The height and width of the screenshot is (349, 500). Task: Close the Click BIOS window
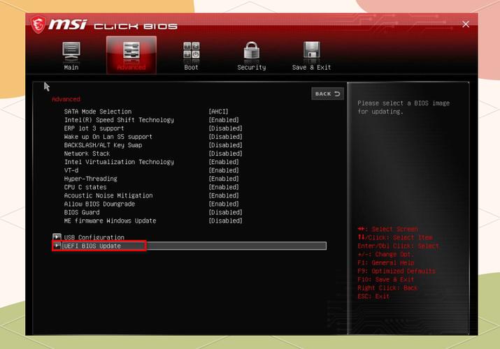point(466,24)
